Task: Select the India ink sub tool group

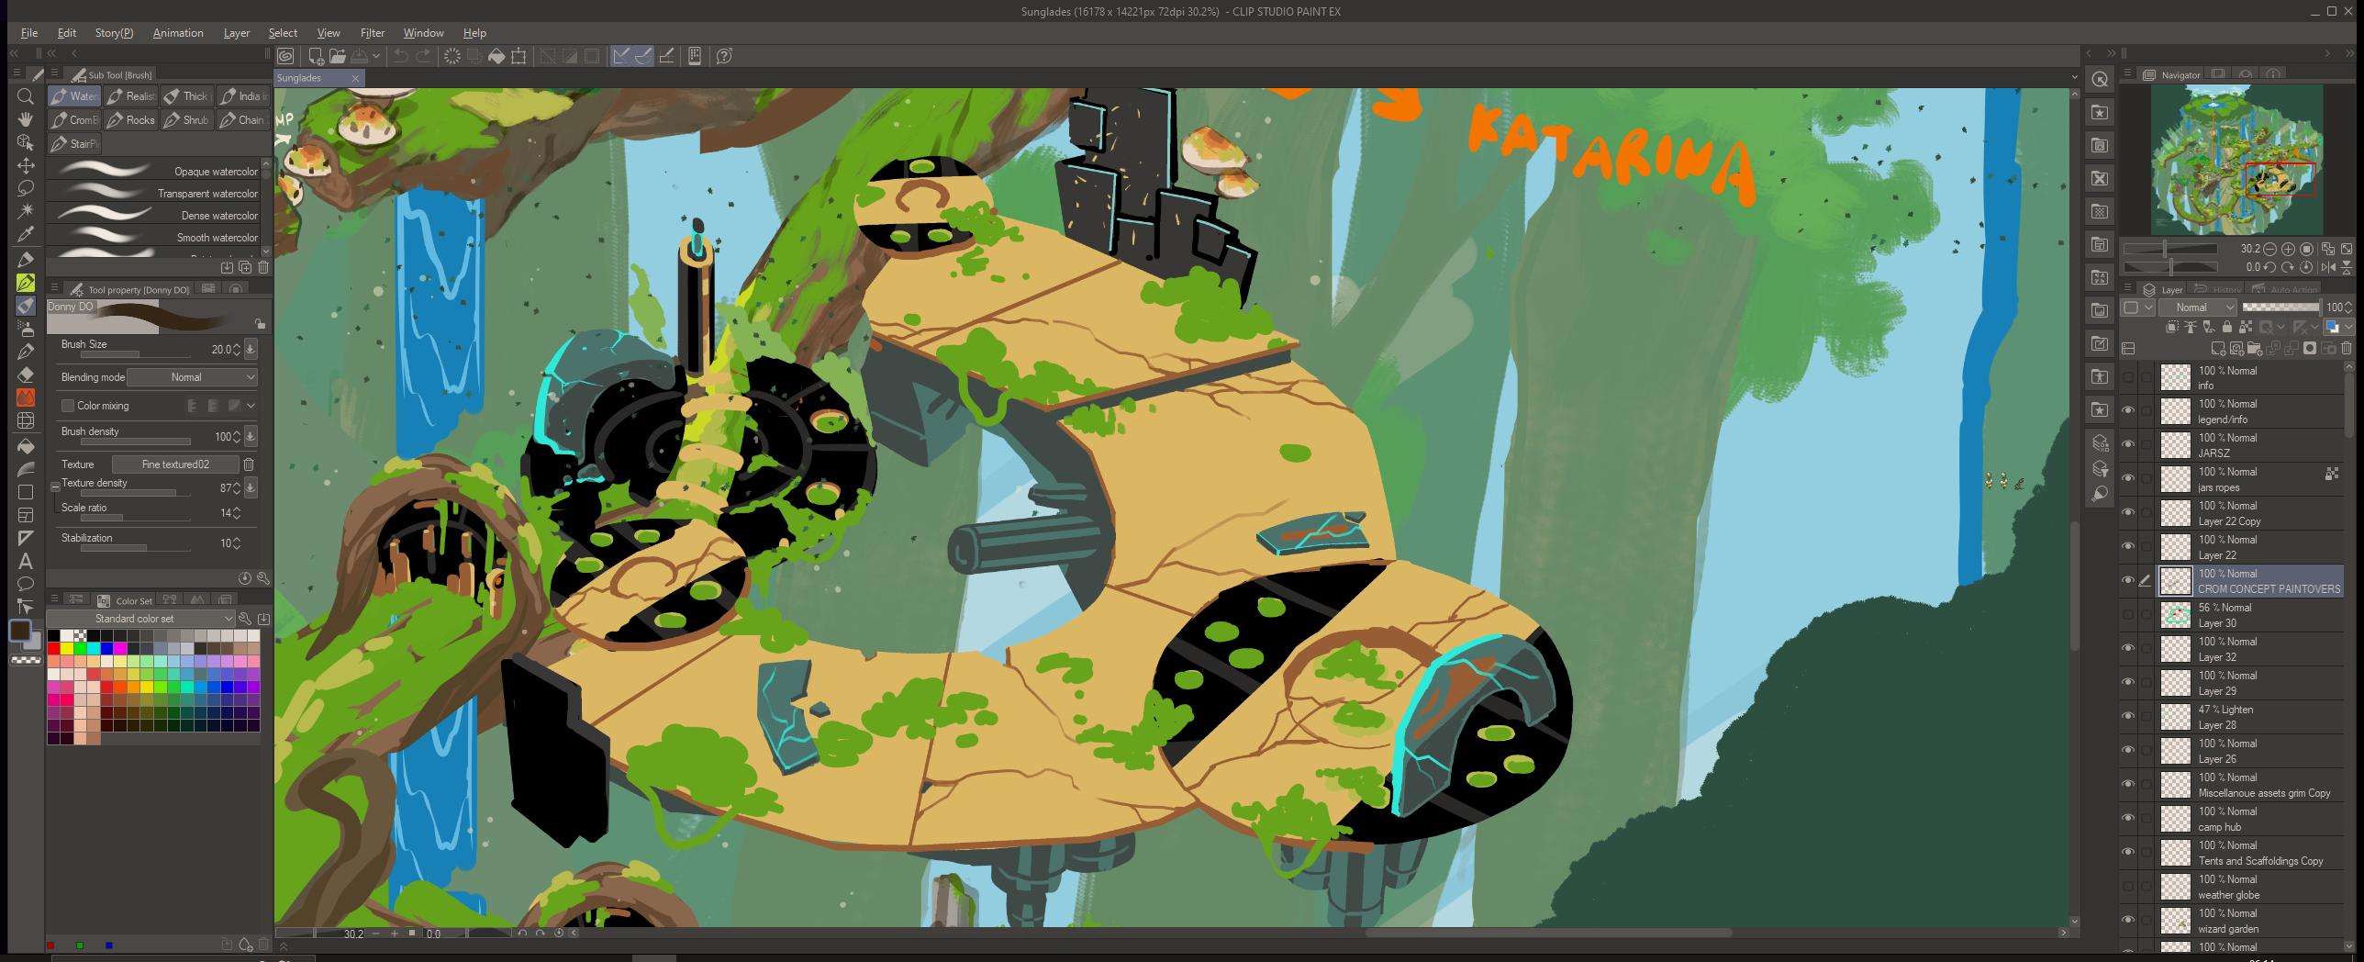Action: [243, 96]
